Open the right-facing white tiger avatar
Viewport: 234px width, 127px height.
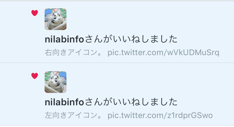(x=56, y=19)
